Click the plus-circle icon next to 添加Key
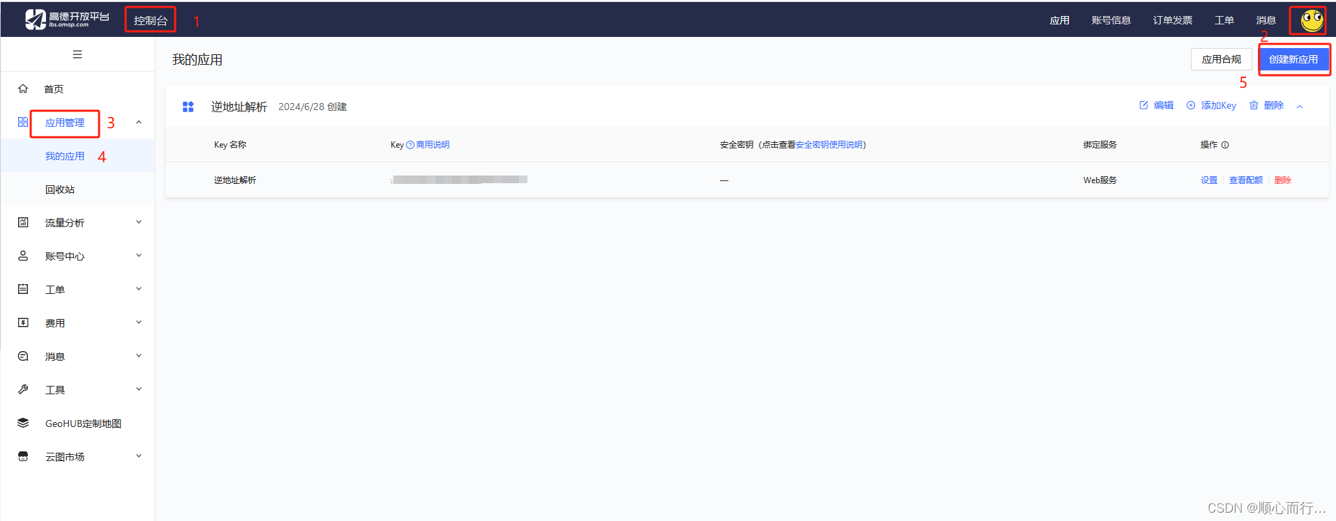The width and height of the screenshot is (1336, 521). 1191,105
